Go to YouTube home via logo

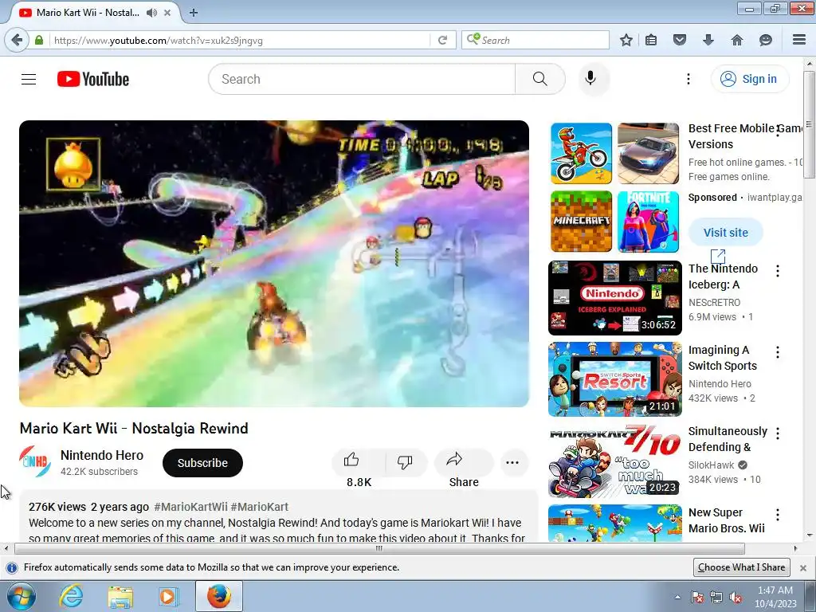tap(93, 79)
